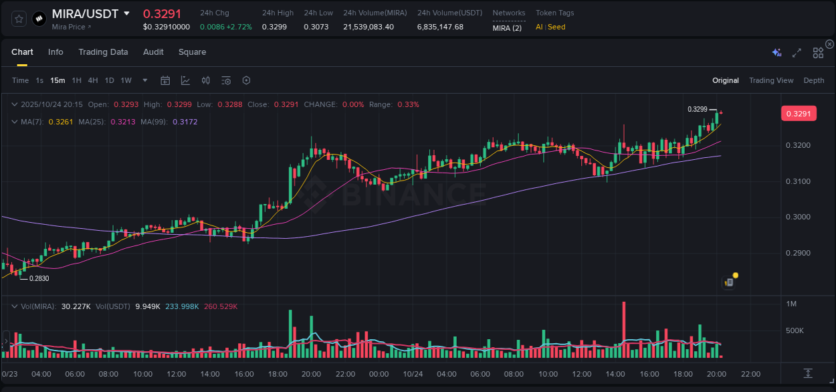Expand the chart to fullscreen
The width and height of the screenshot is (836, 392).
point(796,52)
